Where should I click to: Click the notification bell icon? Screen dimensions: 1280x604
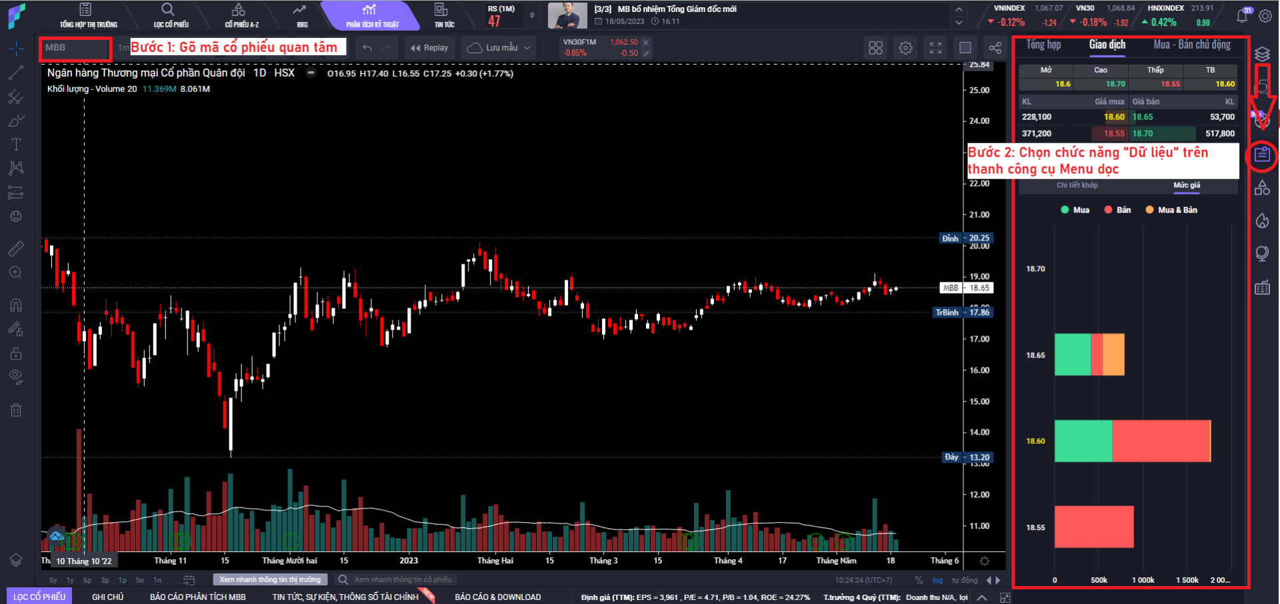pyautogui.click(x=1242, y=15)
